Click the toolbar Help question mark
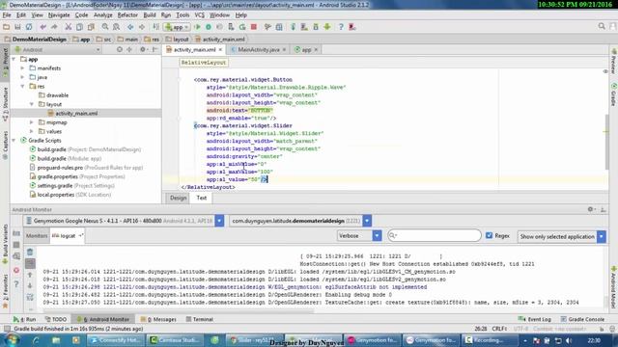This screenshot has height=347, width=618. (341, 27)
